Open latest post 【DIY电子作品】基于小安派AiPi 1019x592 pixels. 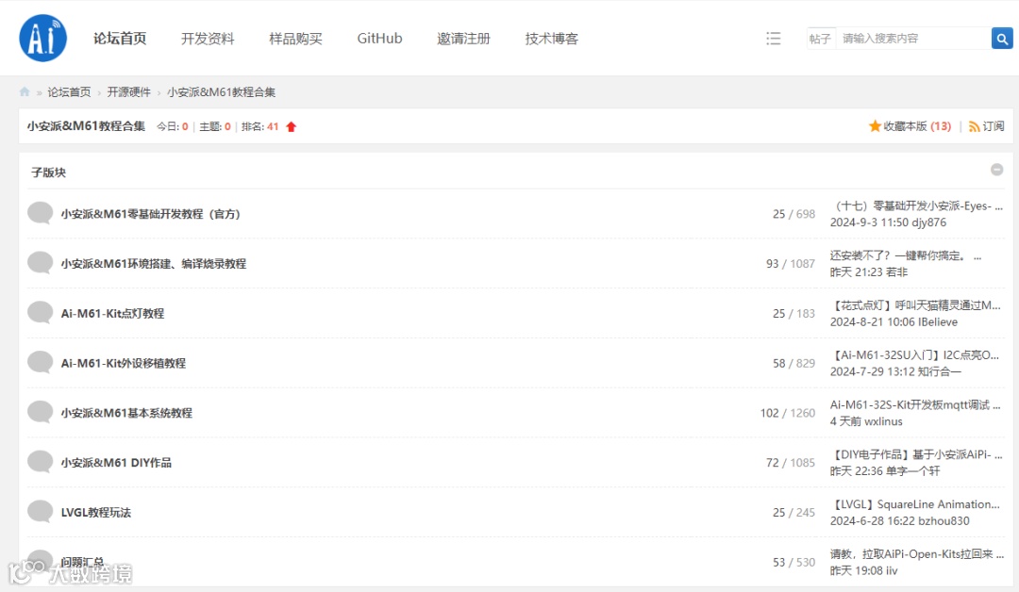(916, 454)
